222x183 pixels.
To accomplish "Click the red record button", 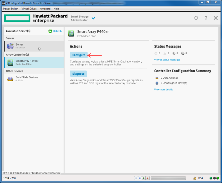I will [x=147, y=178].
